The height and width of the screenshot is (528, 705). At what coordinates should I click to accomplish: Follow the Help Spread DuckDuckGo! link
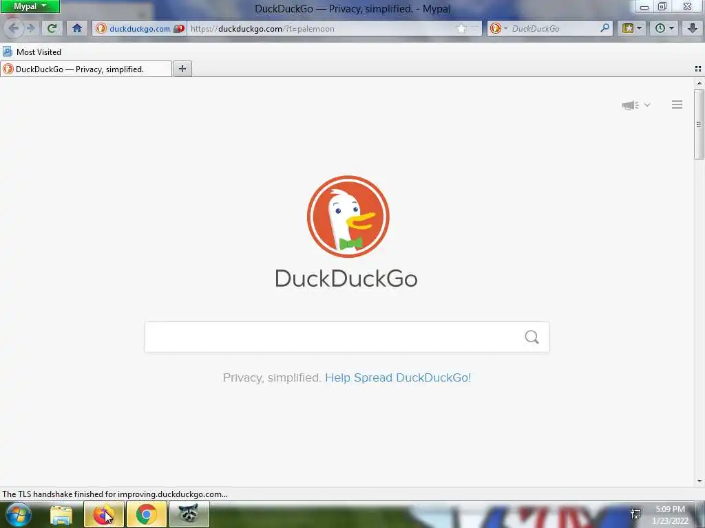click(x=398, y=377)
